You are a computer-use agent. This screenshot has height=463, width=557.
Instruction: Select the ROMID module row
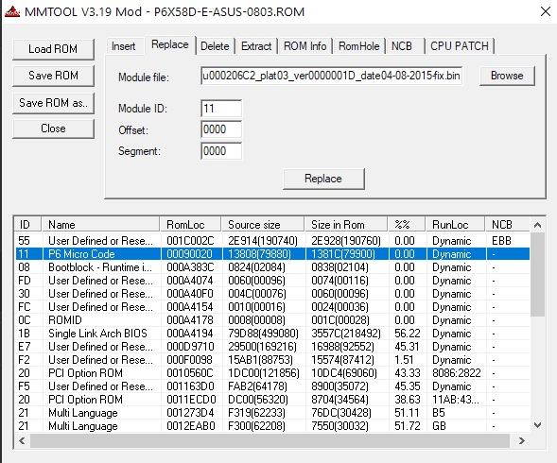coord(272,320)
